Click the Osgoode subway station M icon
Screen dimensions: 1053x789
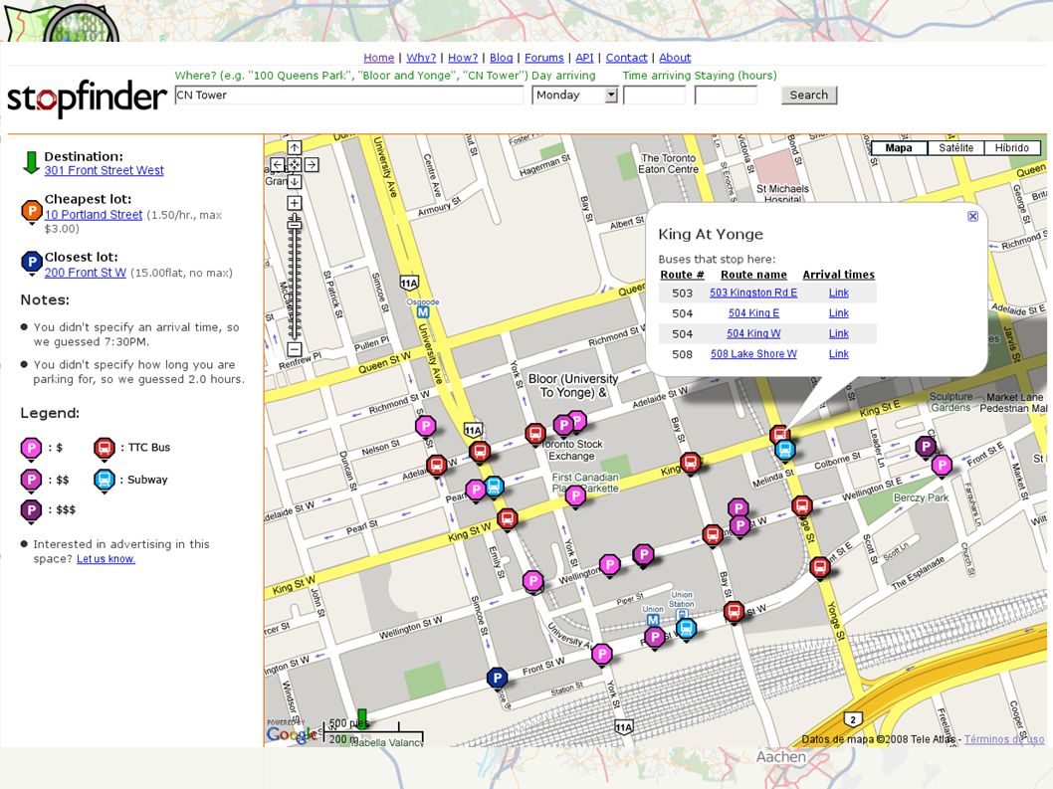click(x=423, y=312)
